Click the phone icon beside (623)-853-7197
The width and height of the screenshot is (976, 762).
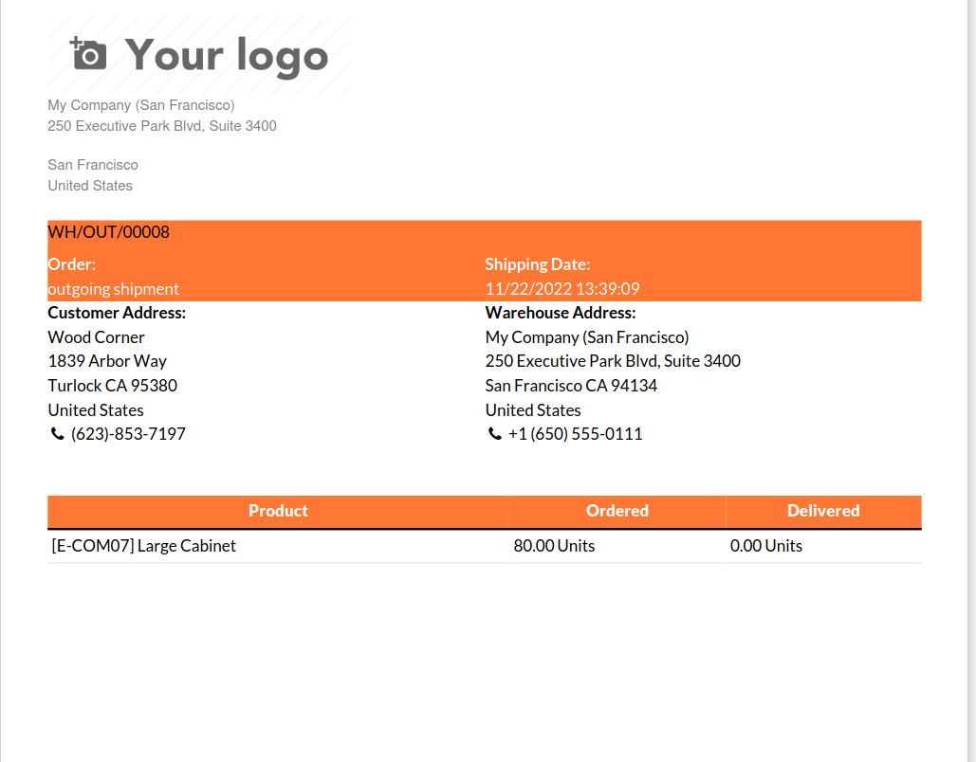56,434
